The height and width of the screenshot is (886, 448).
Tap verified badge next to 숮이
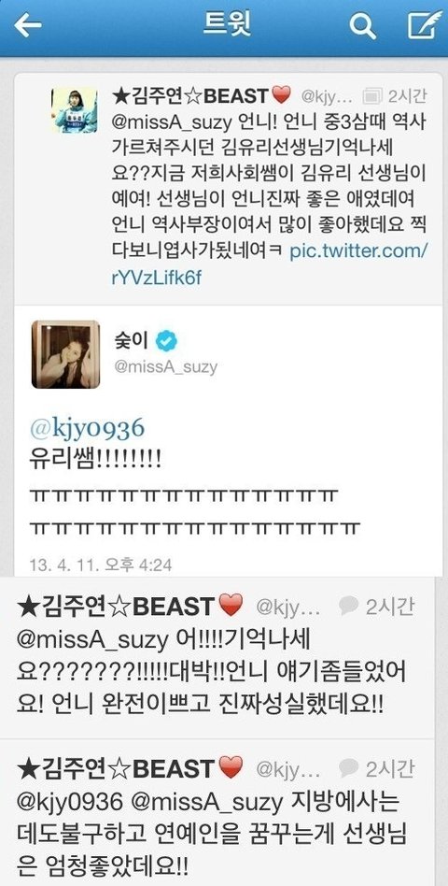click(x=166, y=340)
